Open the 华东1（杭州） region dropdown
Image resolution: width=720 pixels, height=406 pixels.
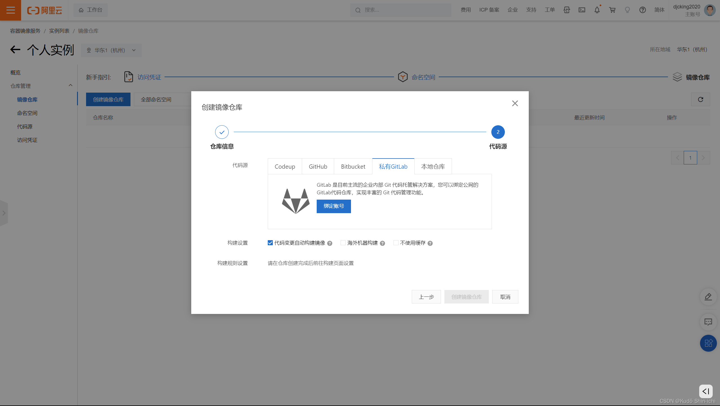click(x=111, y=50)
